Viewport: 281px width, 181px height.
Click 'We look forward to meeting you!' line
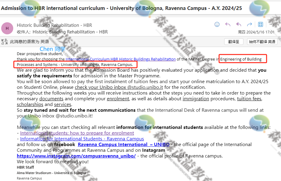click(53, 162)
